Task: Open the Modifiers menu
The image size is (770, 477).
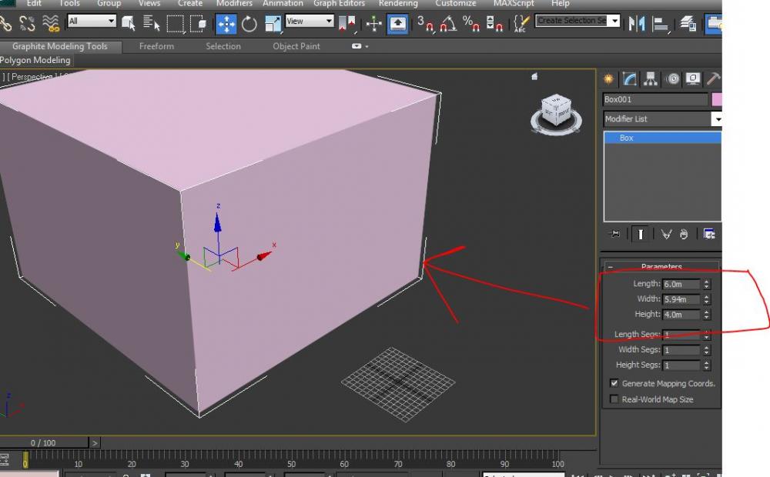Action: (x=234, y=4)
